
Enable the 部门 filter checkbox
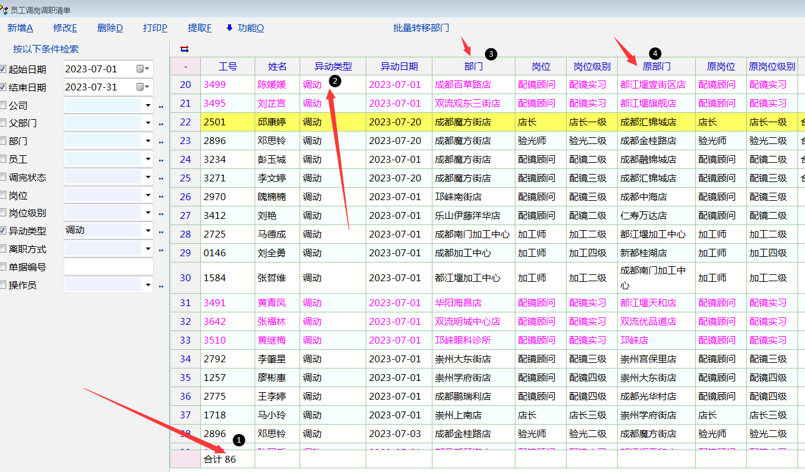click(x=4, y=142)
